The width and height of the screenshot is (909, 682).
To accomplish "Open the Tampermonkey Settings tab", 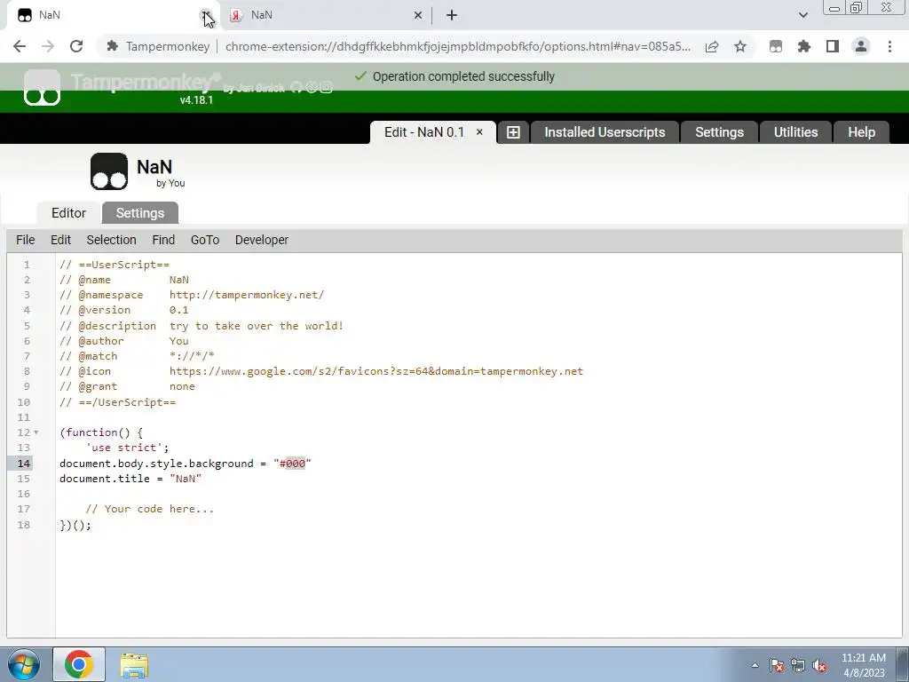I will tap(719, 132).
